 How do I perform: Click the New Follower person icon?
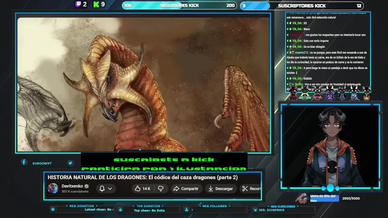pyautogui.click(x=187, y=210)
